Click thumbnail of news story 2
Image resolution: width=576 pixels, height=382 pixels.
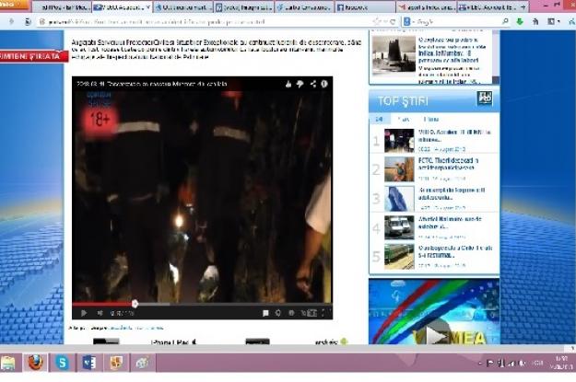pyautogui.click(x=399, y=169)
